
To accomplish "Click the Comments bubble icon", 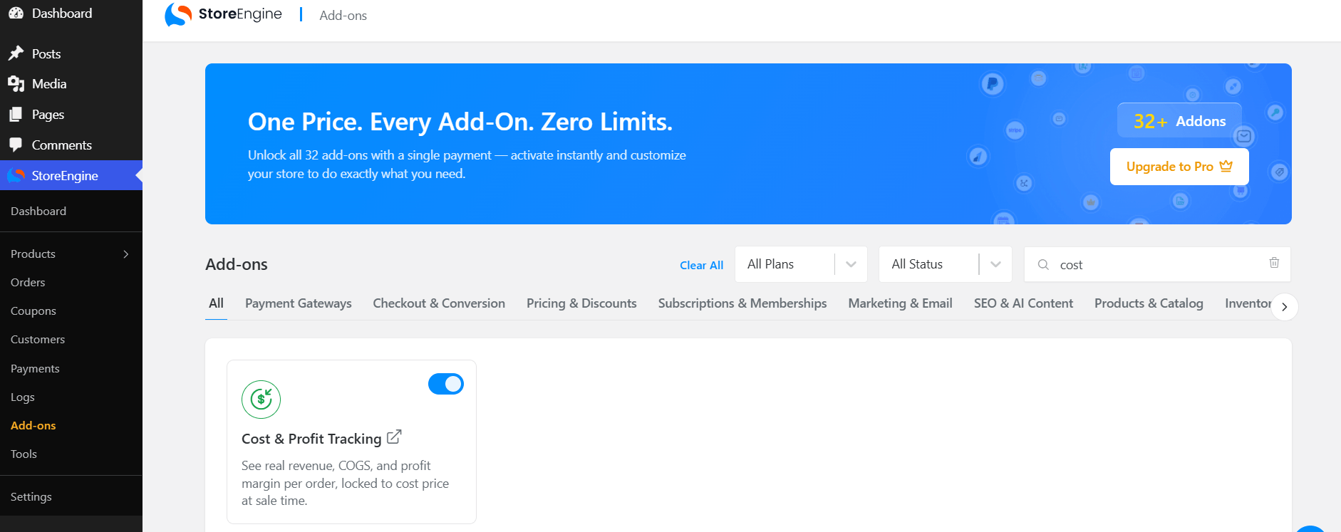I will point(16,145).
